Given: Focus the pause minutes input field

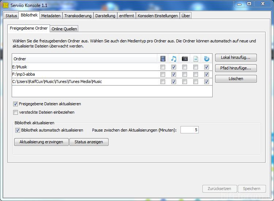Looking at the screenshot, I should coord(189,130).
